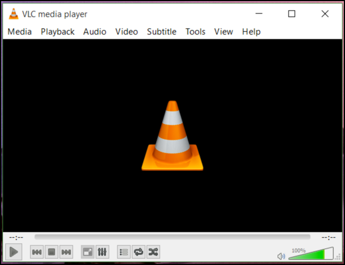This screenshot has height=265, width=345.
Task: Show the playlist view
Action: tap(124, 252)
